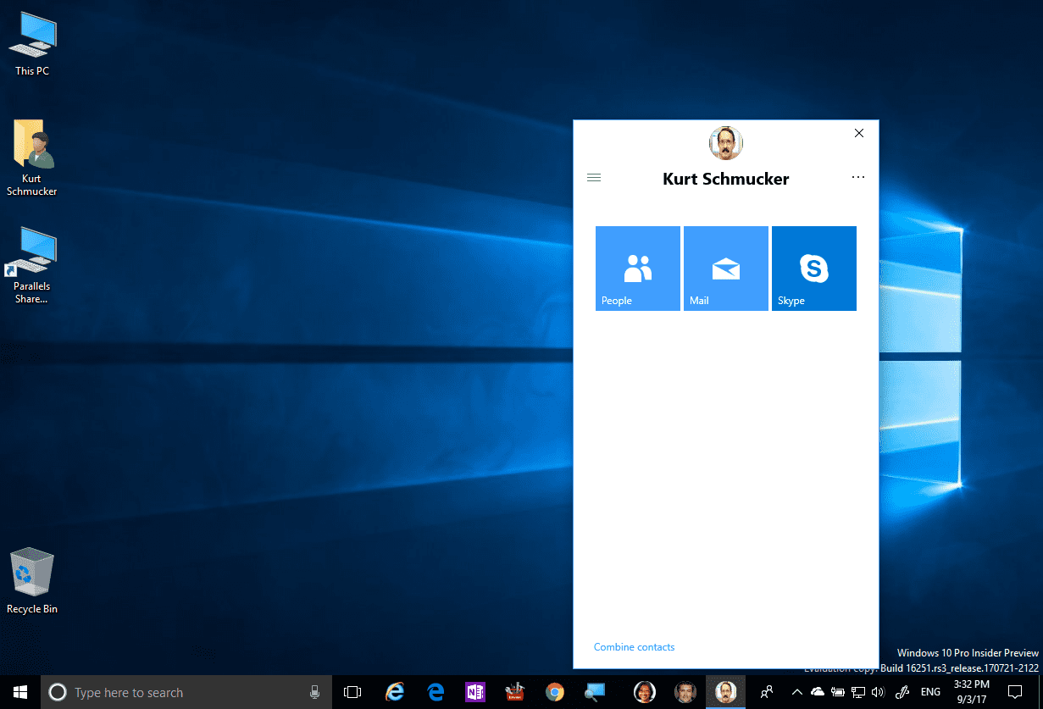Check the battery status tray icon
Viewport: 1043px width, 709px height.
(x=838, y=692)
